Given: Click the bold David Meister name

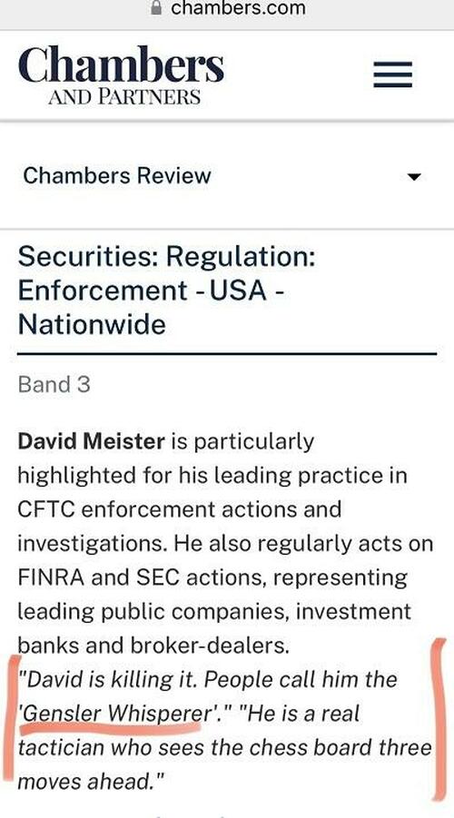Looking at the screenshot, I should coord(91,442).
